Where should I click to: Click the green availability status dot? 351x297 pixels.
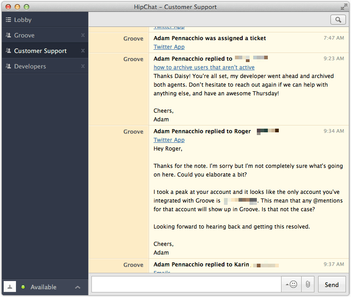point(23,287)
